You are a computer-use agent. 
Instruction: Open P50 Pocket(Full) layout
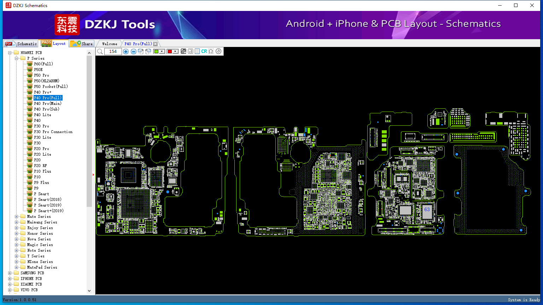[51, 86]
